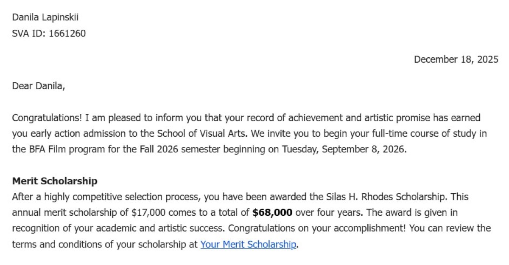The width and height of the screenshot is (509, 265).
Task: Open the Your Merit Scholarship link
Action: pos(248,245)
